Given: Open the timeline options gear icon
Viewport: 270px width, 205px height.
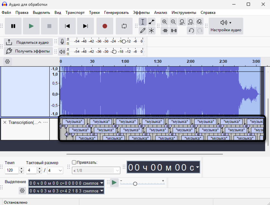Looking at the screenshot, I should click(7, 62).
